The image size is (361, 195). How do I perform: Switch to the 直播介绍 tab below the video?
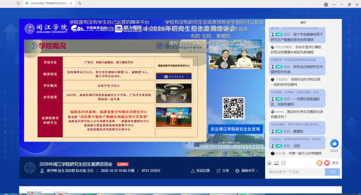click(x=34, y=193)
